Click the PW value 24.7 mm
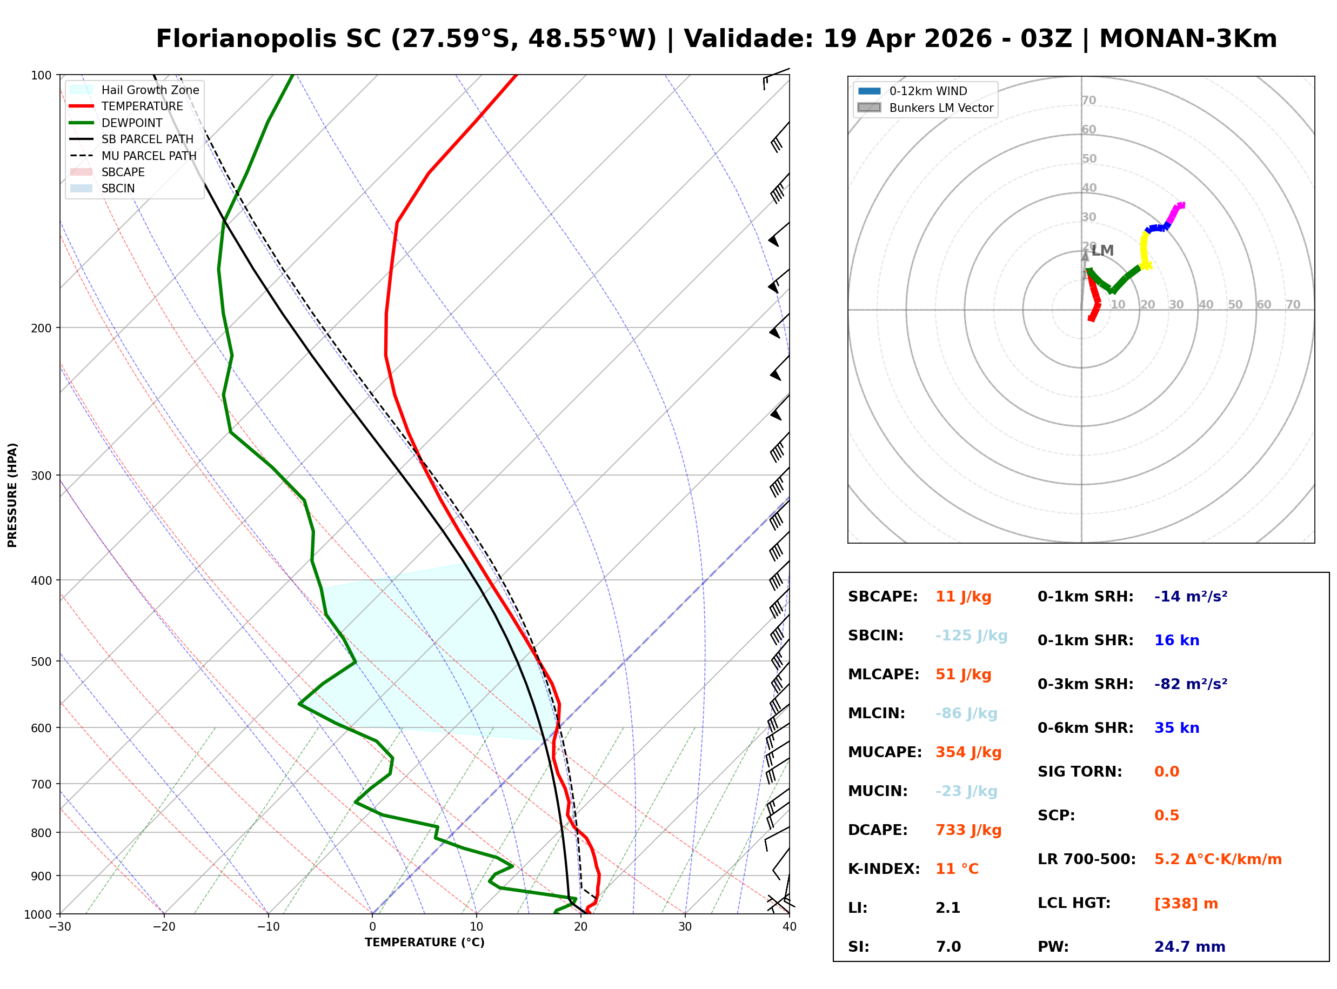Viewport: 1337px width, 989px height. [x=1190, y=947]
